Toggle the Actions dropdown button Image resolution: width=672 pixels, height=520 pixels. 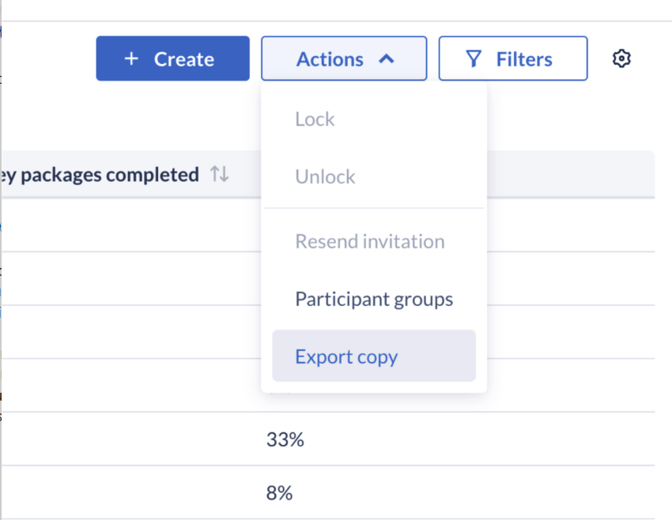(344, 58)
